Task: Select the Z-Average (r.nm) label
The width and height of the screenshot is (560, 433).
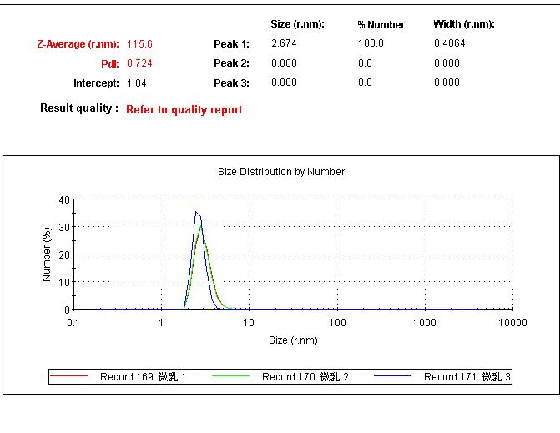Action: coord(78,44)
